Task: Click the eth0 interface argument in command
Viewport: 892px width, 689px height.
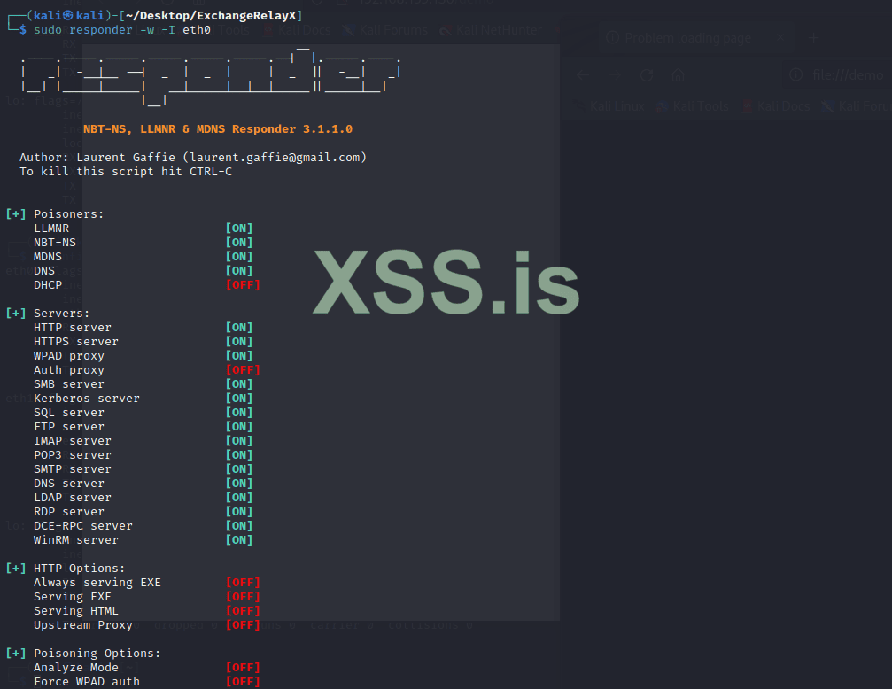Action: pyautogui.click(x=197, y=29)
